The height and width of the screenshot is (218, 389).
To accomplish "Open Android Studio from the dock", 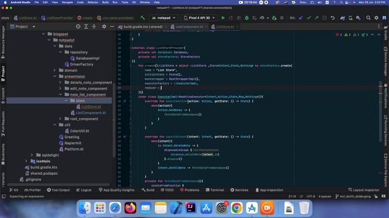I will tap(252, 208).
